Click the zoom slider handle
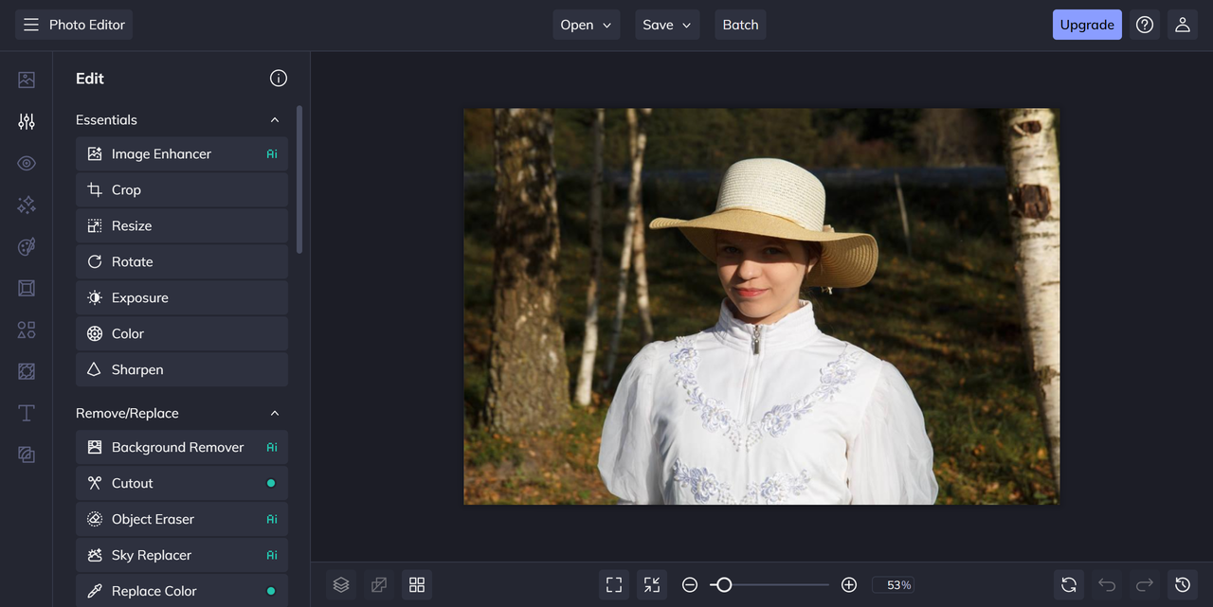 tap(724, 585)
